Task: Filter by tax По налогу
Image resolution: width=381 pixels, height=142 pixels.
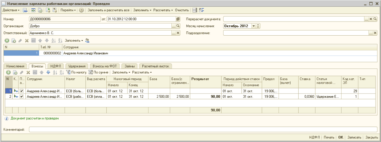Action: [76, 72]
